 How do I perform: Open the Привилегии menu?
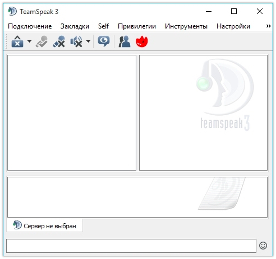pyautogui.click(x=137, y=26)
